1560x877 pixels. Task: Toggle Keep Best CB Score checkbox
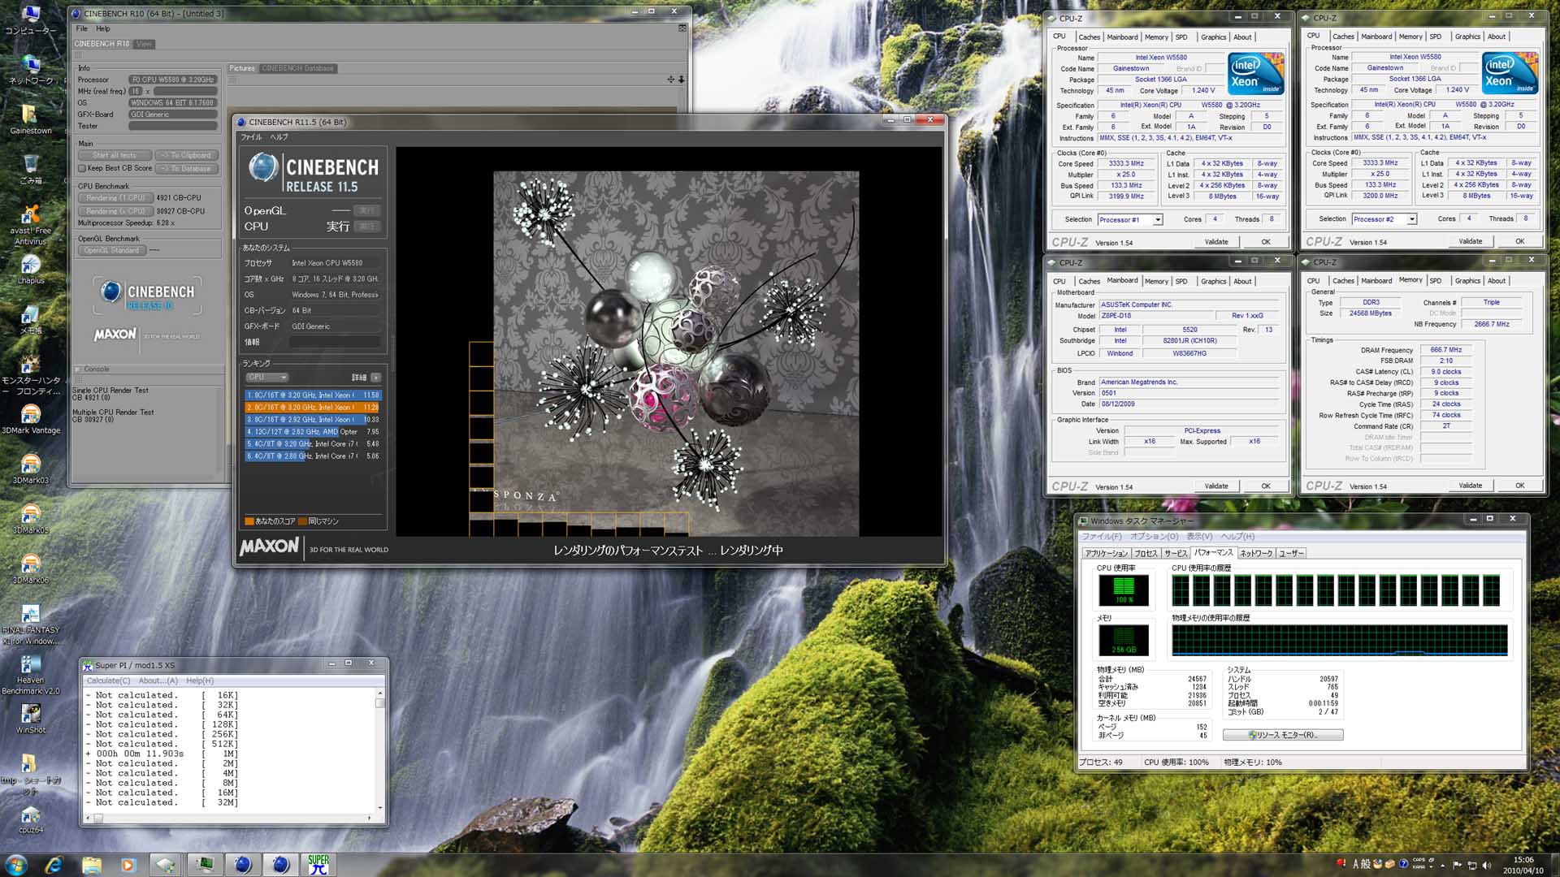click(82, 168)
